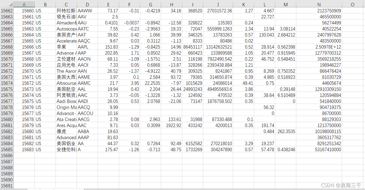
Task: Click the Almaden name cell
Action: 66,23
